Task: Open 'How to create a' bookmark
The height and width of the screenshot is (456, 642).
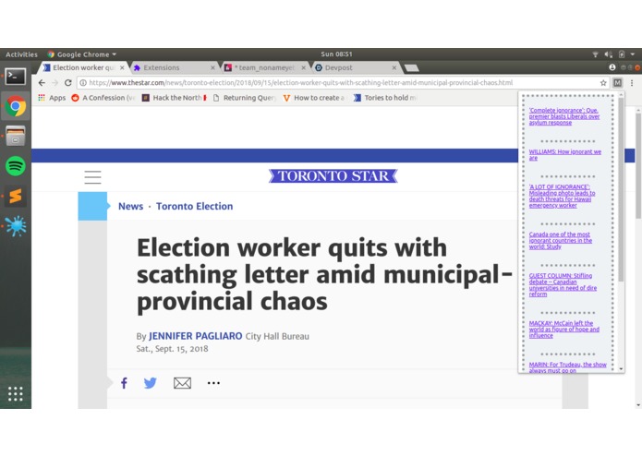Action: (314, 98)
